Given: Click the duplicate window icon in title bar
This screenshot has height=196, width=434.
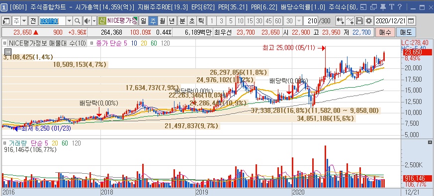Looking at the screenshot, I should [x=373, y=7].
